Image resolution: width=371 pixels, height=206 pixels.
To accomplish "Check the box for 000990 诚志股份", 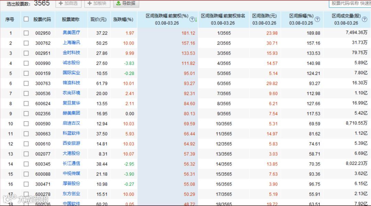I will 26,63.
